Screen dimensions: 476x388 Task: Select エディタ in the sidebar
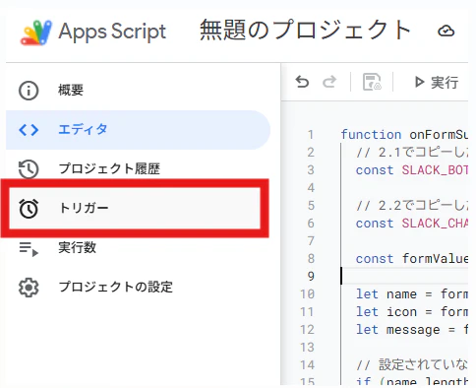(138, 130)
